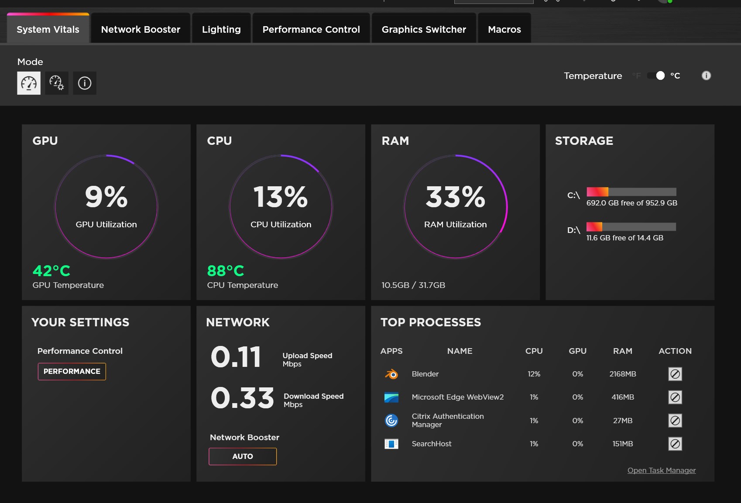Open the Network Booster tab
This screenshot has height=503, width=741.
coord(141,29)
